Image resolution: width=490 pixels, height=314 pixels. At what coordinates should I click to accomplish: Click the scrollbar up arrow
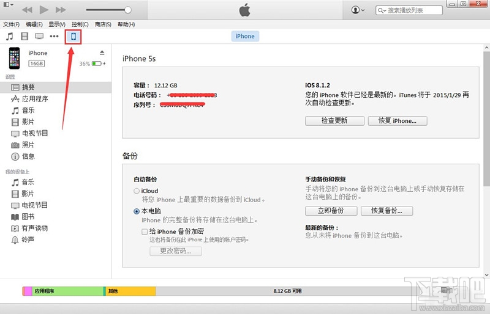point(486,48)
